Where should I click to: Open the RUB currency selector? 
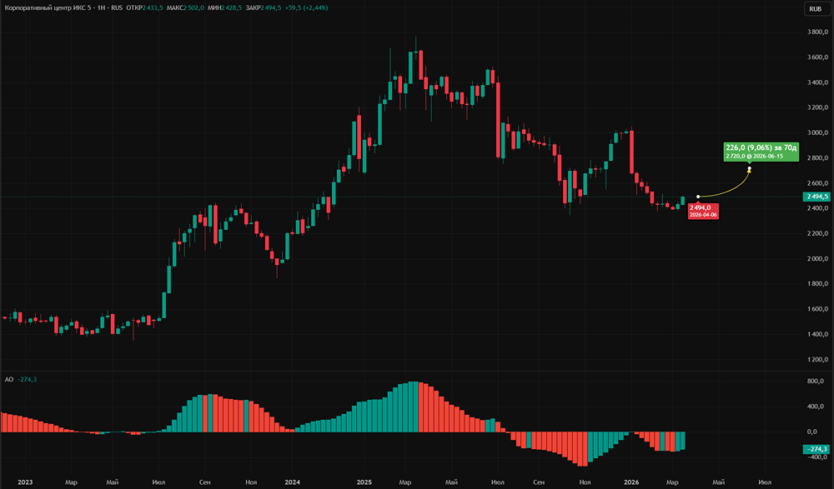coord(816,8)
